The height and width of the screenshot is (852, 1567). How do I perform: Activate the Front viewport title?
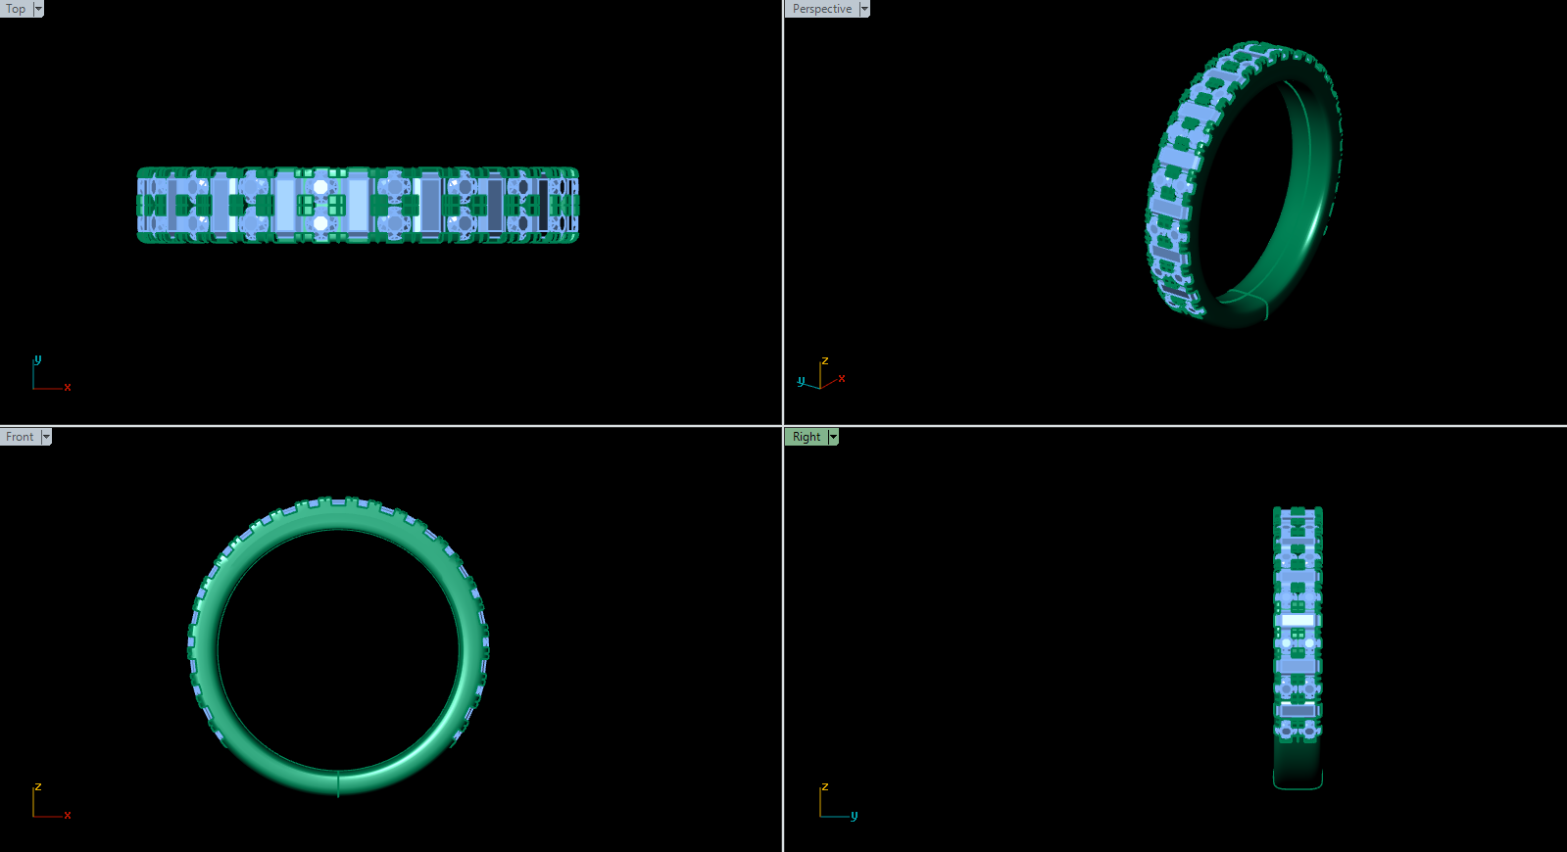tap(20, 437)
